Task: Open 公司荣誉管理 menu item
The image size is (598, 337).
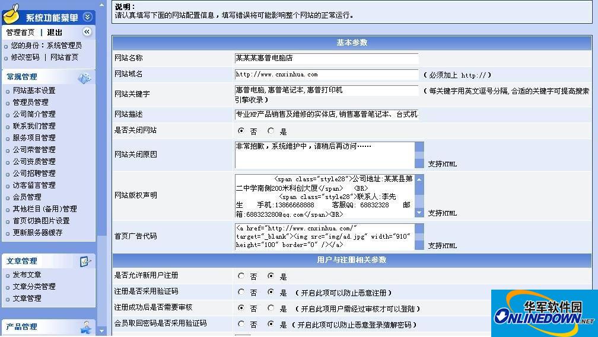Action: click(34, 149)
